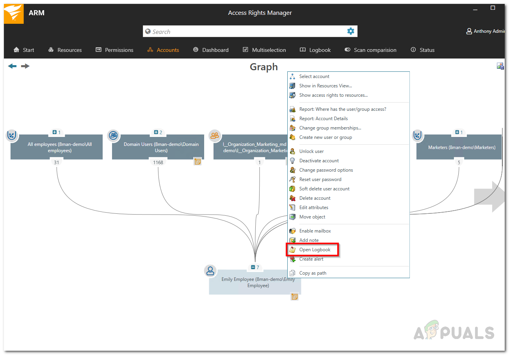Click the group icon on Marketers node
Image resolution: width=509 pixels, height=355 pixels.
point(418,135)
